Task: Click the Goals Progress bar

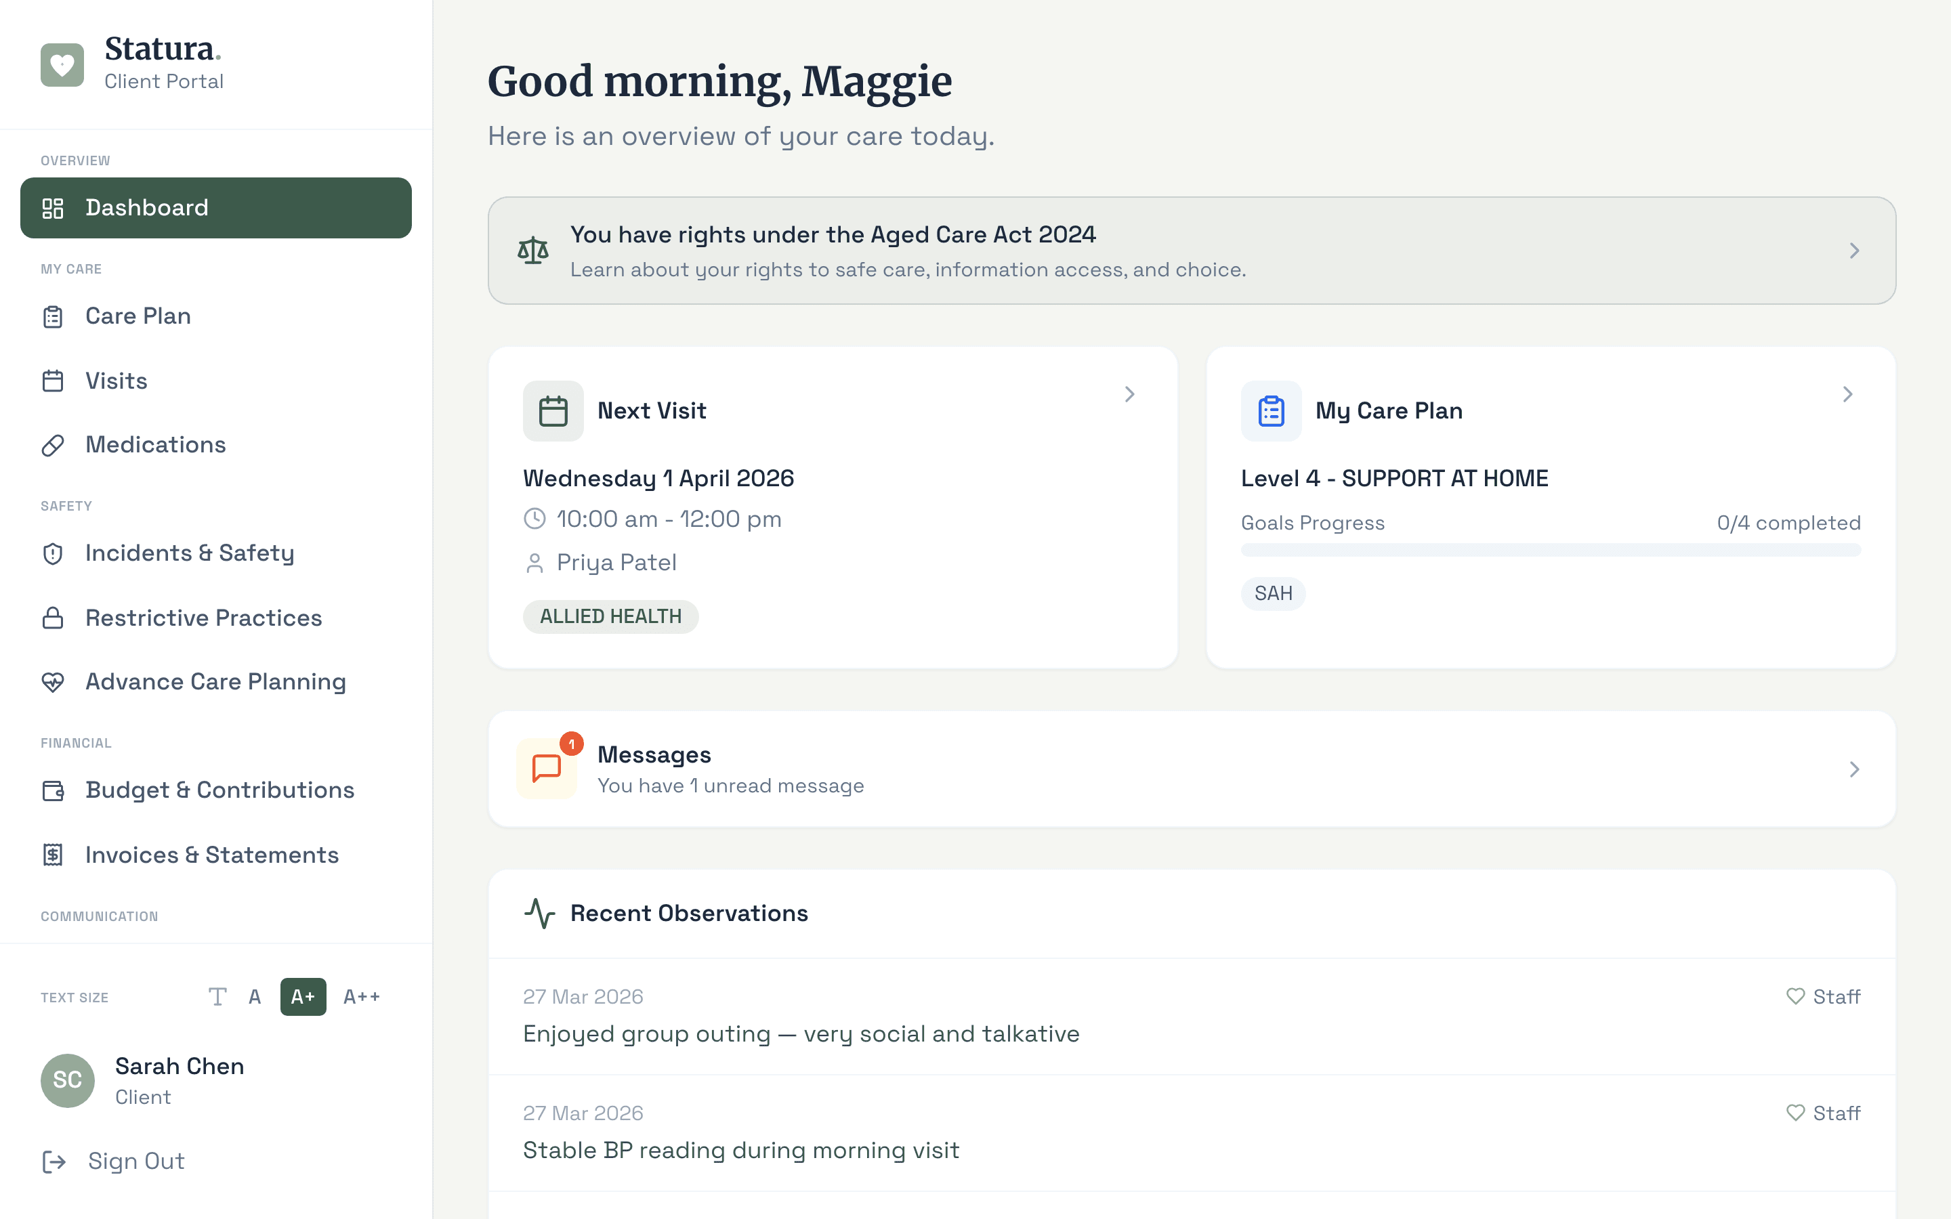Action: click(x=1551, y=550)
